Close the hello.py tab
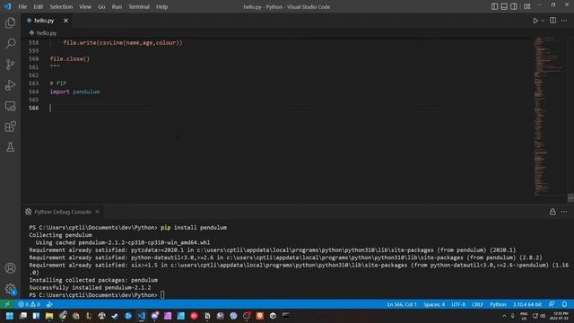The width and height of the screenshot is (574, 323). point(65,21)
